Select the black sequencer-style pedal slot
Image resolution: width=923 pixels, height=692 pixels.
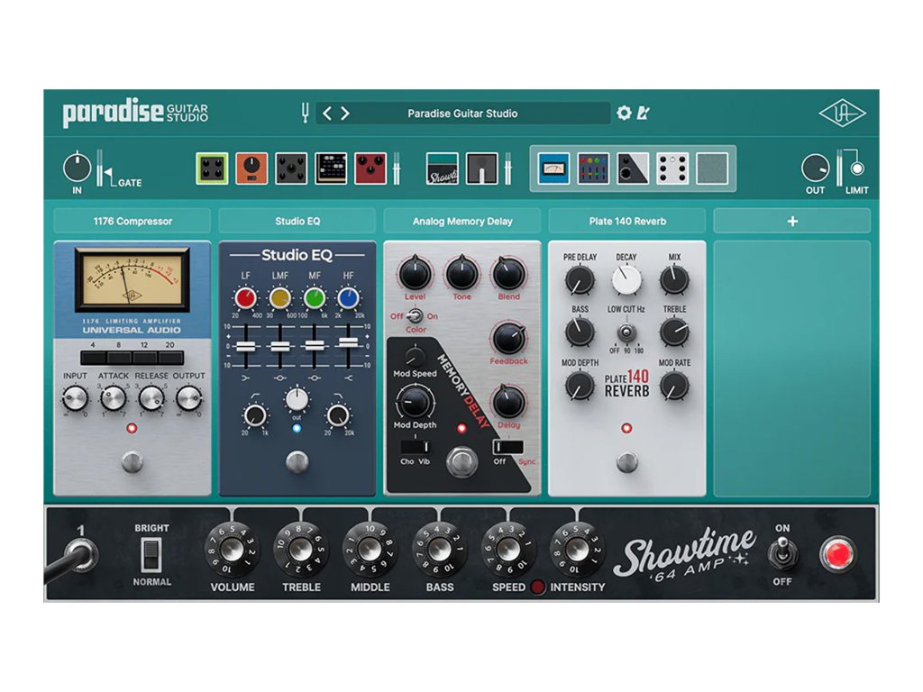pos(331,168)
